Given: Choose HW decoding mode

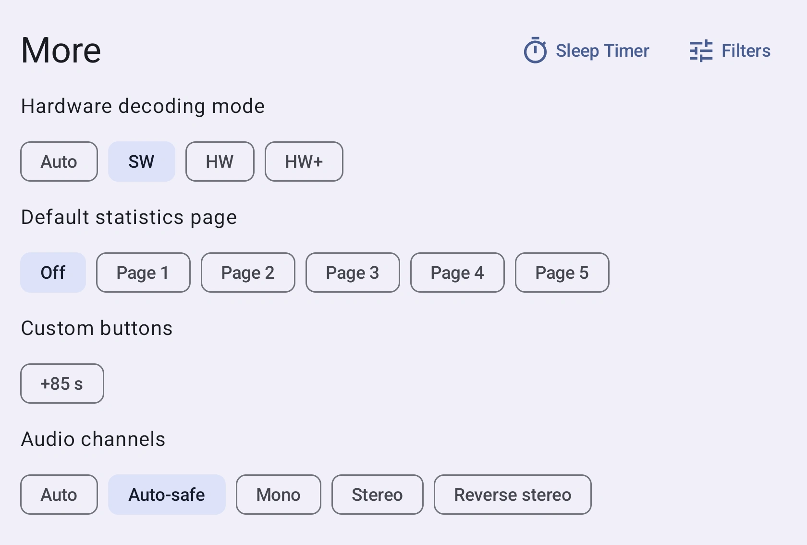Looking at the screenshot, I should click(220, 161).
